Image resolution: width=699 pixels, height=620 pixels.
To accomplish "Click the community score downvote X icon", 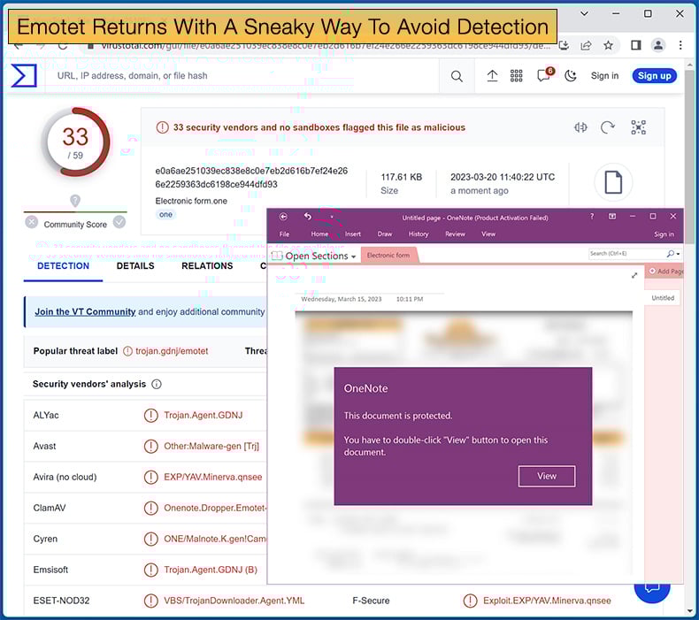I will (31, 221).
